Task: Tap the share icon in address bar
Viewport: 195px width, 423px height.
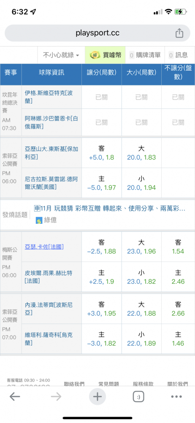Action: 179,33
